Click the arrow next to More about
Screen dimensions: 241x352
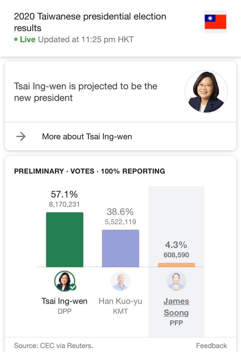click(21, 136)
